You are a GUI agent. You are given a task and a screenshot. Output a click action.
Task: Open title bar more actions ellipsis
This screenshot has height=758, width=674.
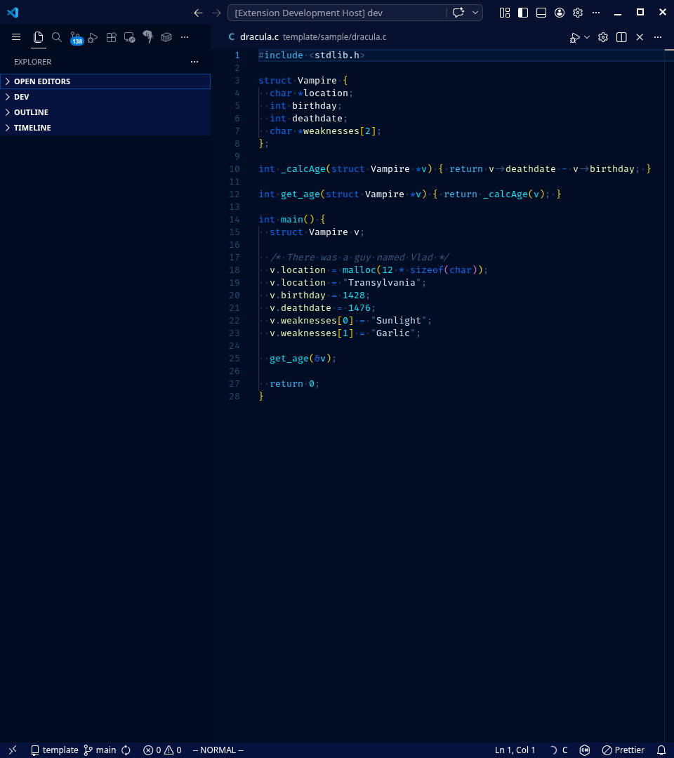coord(596,13)
